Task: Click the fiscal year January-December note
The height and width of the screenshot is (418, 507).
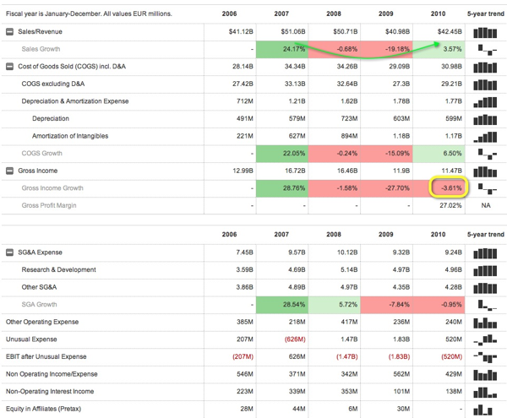Action: tap(89, 14)
